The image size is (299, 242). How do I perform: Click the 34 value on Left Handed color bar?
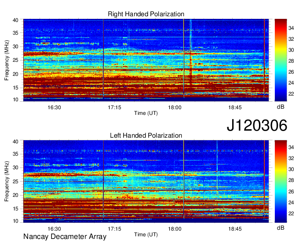(291, 147)
